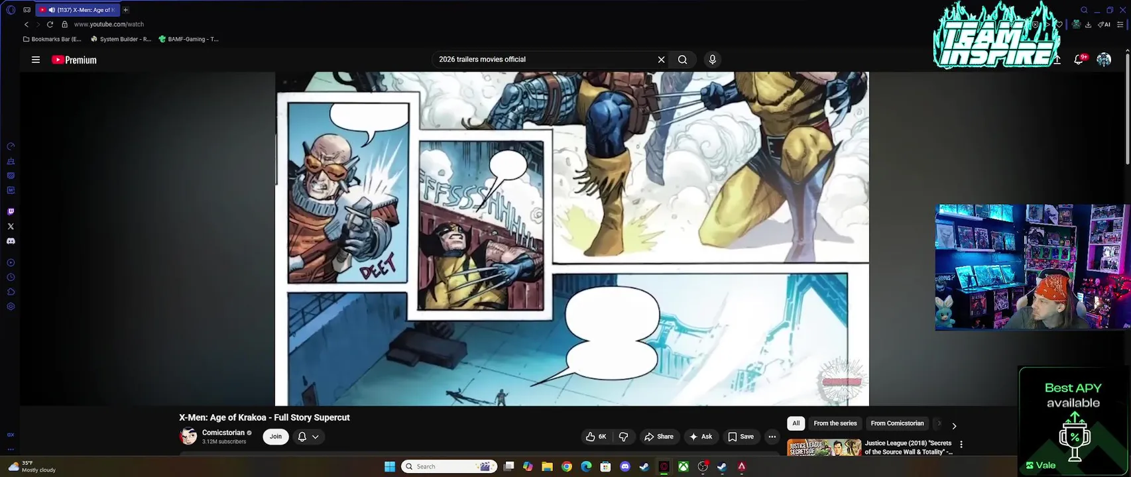View site security lock info
Viewport: 1131px width, 477px height.
[x=64, y=25]
